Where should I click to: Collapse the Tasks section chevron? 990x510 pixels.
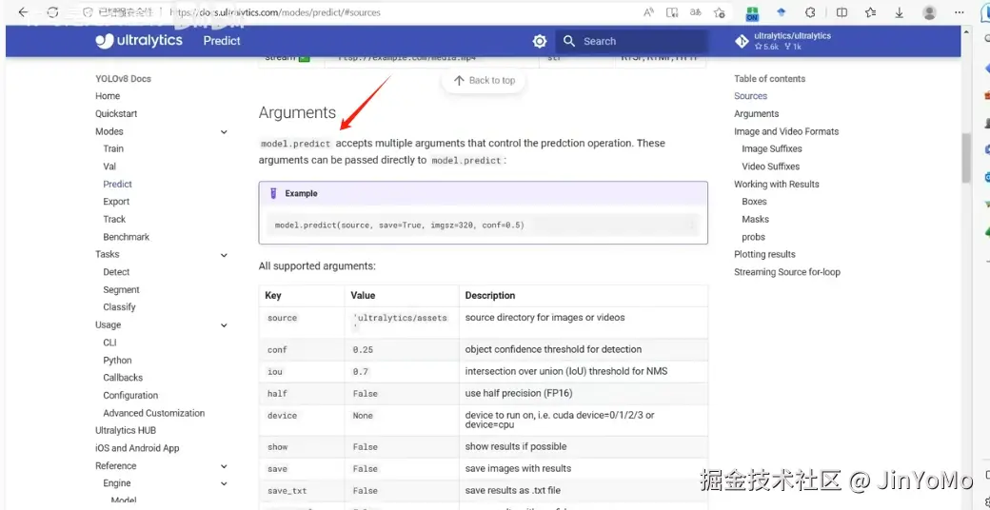tap(224, 254)
